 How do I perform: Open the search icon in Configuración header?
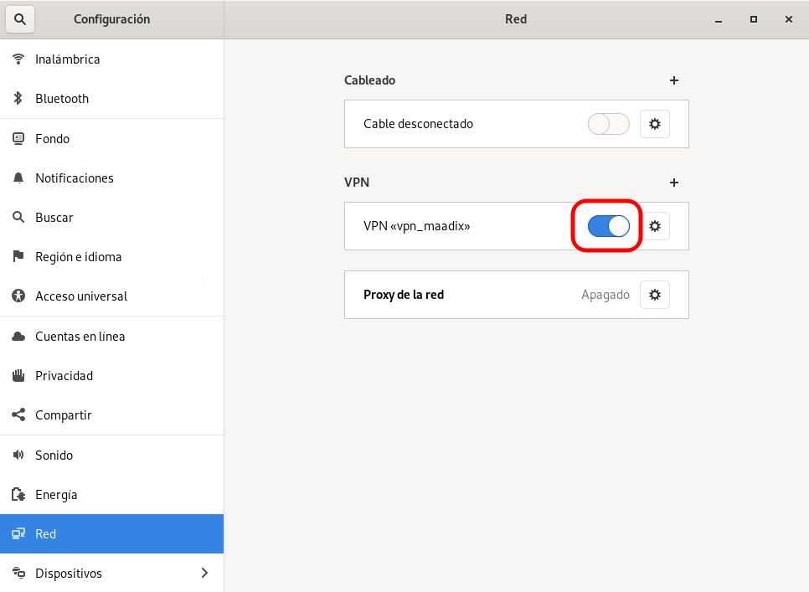pyautogui.click(x=20, y=19)
